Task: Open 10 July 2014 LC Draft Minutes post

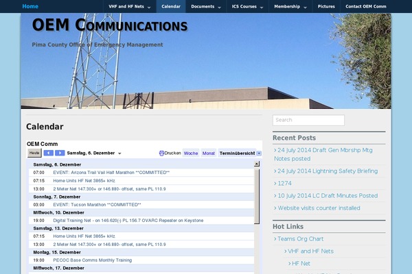Action: click(x=328, y=196)
